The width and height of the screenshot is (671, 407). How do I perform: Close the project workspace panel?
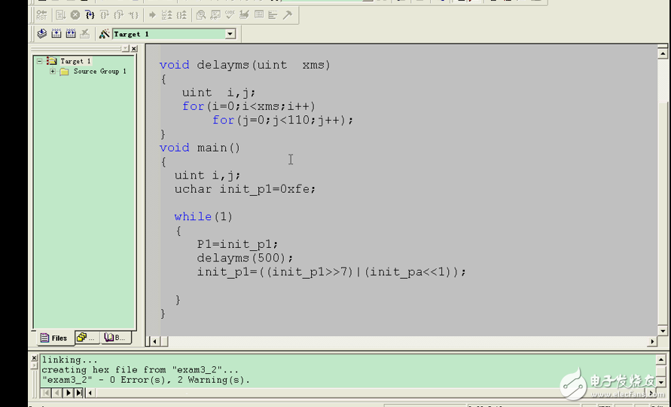pos(134,48)
